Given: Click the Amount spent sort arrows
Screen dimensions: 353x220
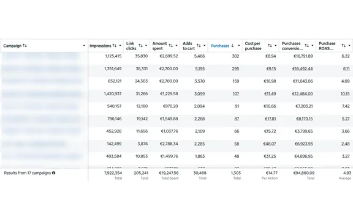Looking at the screenshot, I should [171, 46].
